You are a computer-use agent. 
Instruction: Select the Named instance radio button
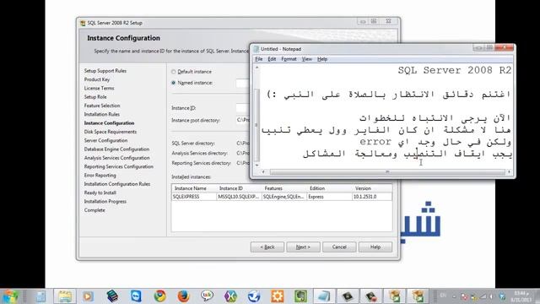pos(174,83)
